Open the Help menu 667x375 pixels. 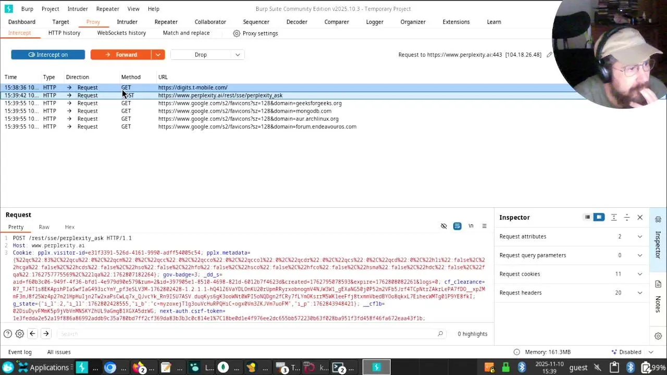153,9
